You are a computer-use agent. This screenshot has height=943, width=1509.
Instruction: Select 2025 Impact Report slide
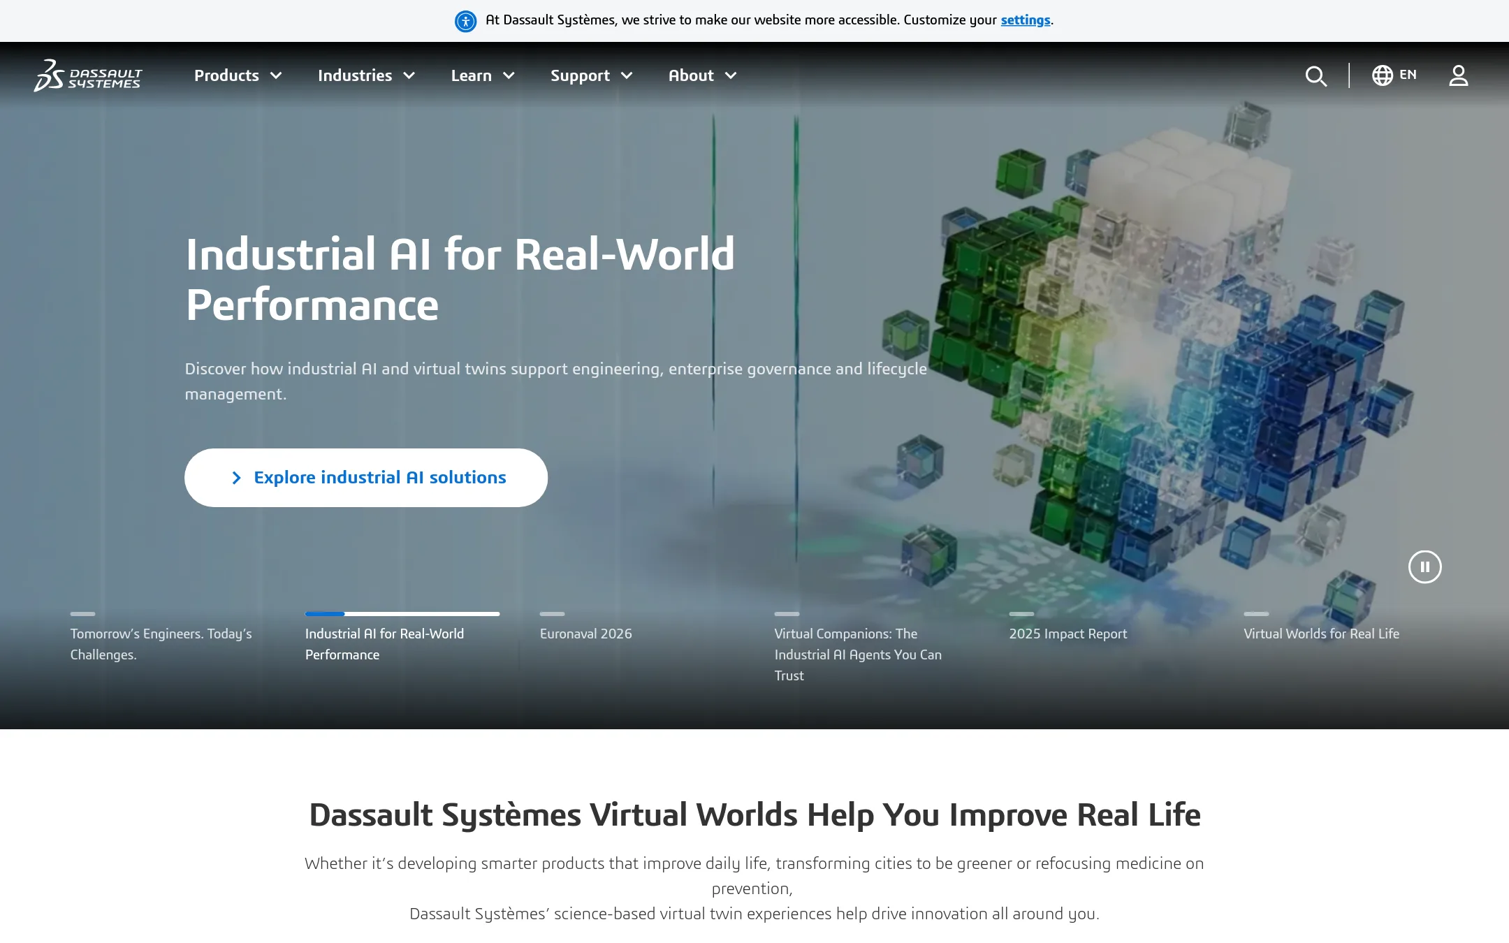1067,634
